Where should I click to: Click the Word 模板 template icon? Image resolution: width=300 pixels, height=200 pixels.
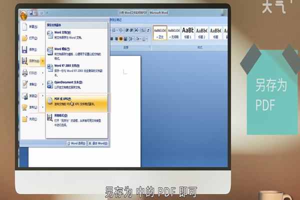tap(50, 51)
